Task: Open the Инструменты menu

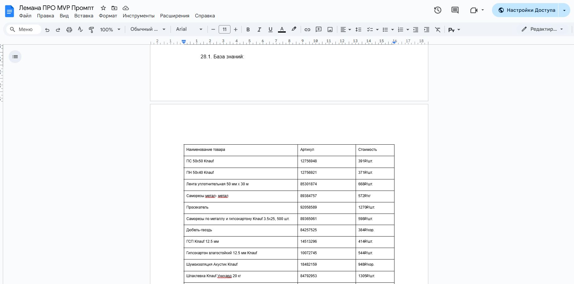Action: (139, 16)
